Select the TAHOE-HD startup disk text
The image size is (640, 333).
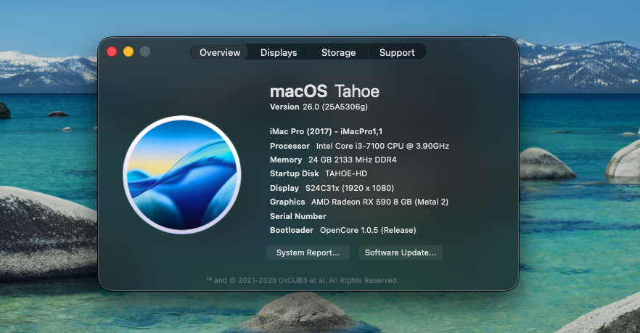(346, 174)
